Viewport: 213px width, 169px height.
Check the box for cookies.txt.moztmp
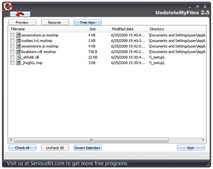12,41
